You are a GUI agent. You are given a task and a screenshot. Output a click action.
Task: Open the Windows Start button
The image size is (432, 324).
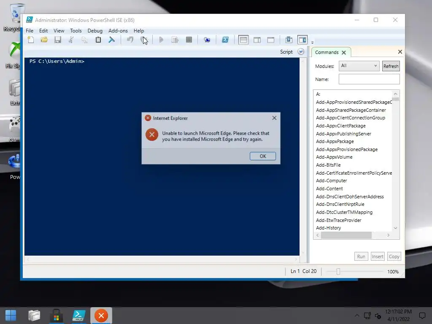(x=11, y=316)
